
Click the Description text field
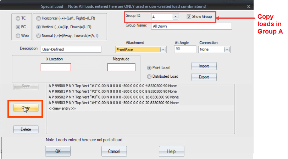click(x=71, y=49)
